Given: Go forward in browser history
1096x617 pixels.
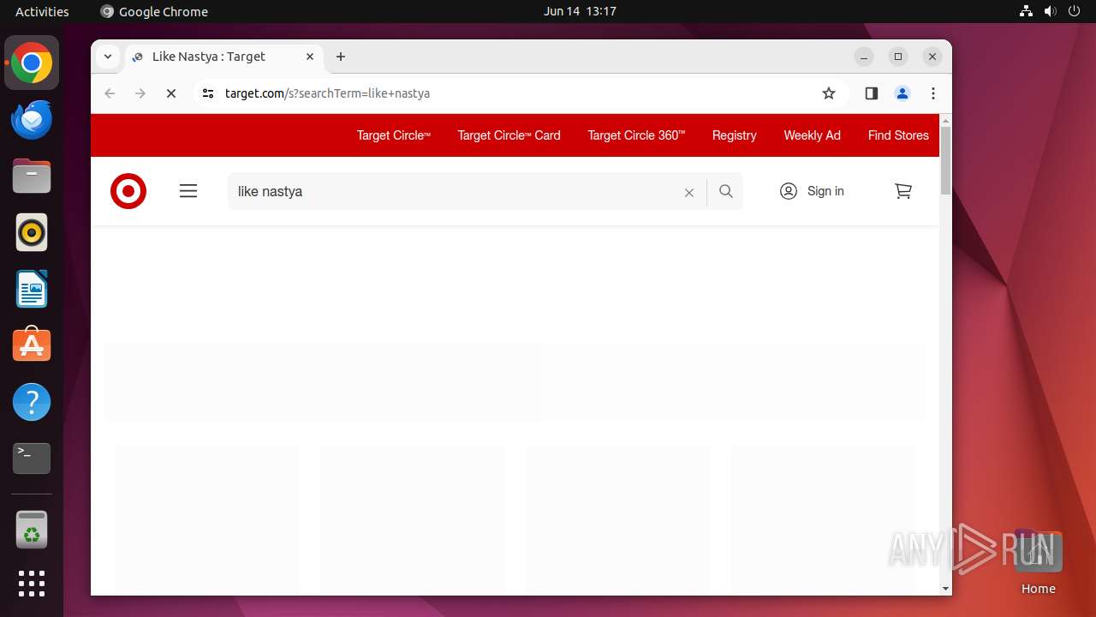Looking at the screenshot, I should click(x=140, y=93).
